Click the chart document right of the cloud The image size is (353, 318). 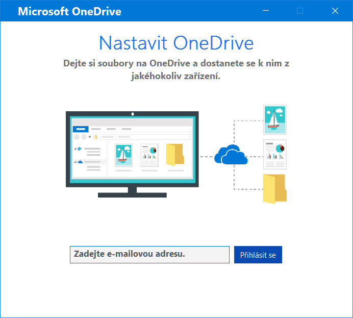coord(274,154)
